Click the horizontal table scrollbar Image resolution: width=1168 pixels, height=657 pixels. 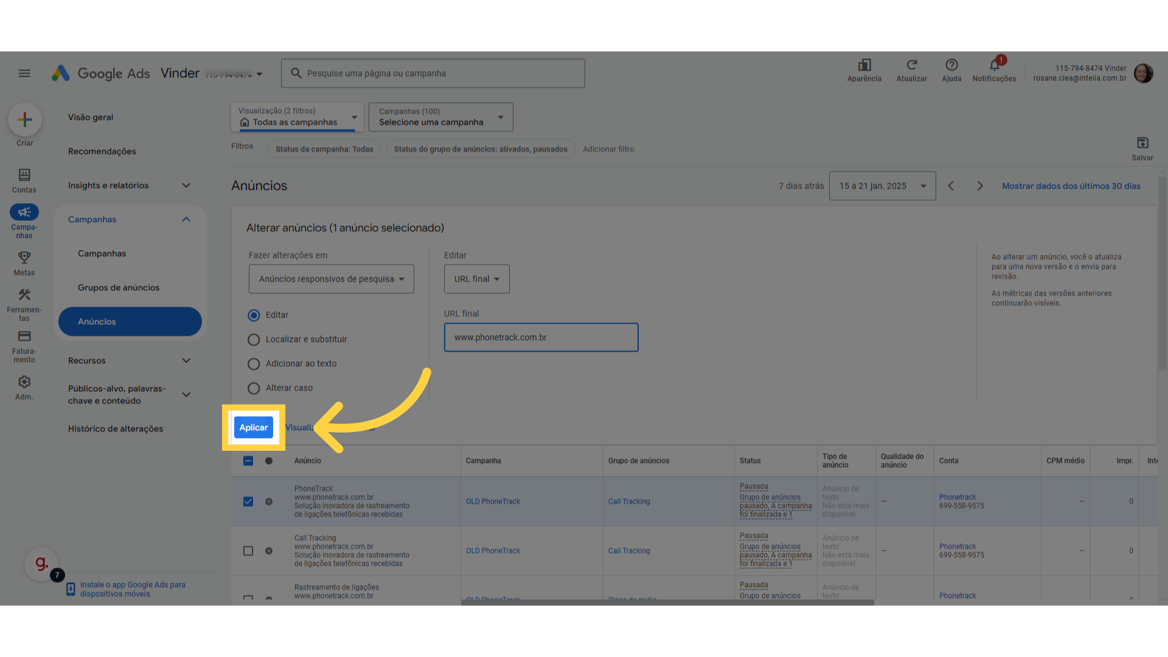click(667, 602)
